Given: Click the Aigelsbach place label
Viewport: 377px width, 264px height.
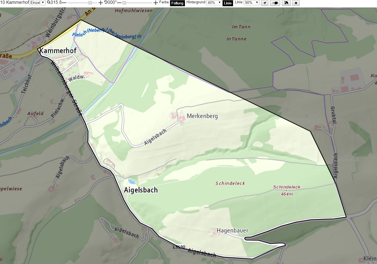Looking at the screenshot, I should [141, 190].
